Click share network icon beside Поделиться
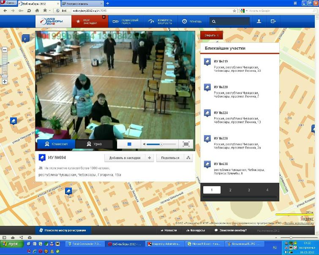 click(x=188, y=158)
